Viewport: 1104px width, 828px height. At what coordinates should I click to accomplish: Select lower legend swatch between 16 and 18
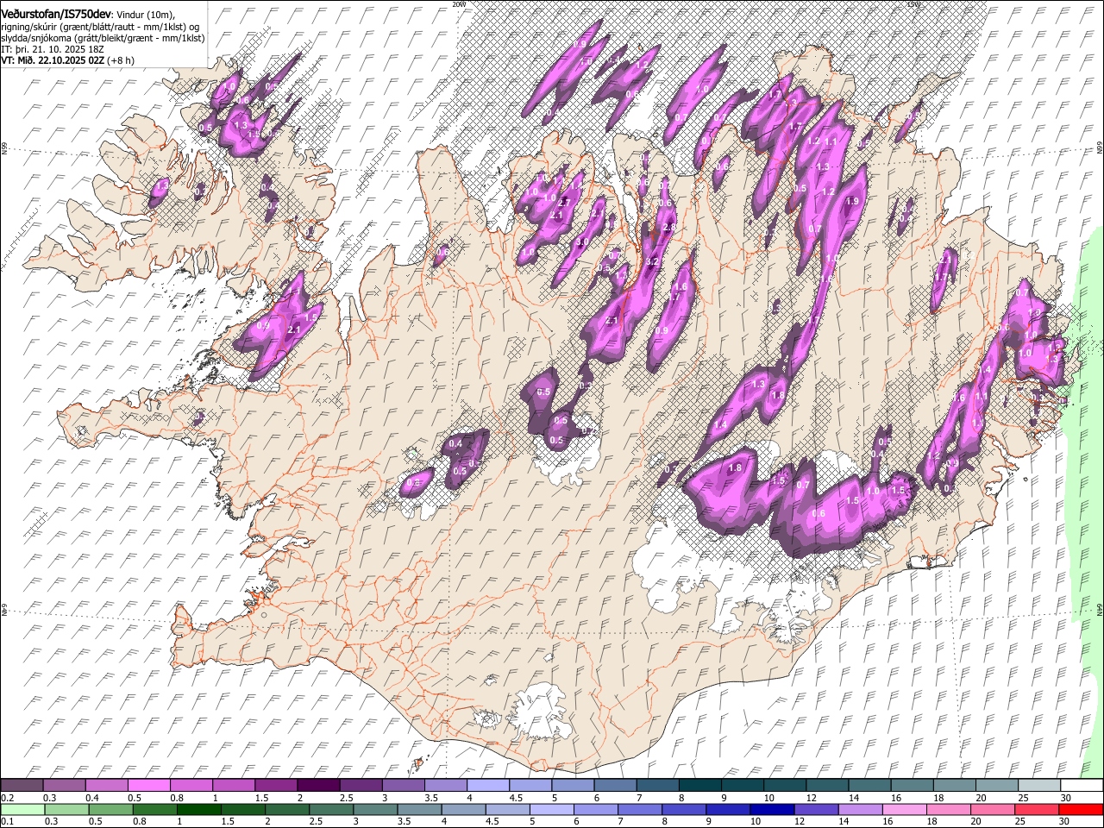pos(906,810)
